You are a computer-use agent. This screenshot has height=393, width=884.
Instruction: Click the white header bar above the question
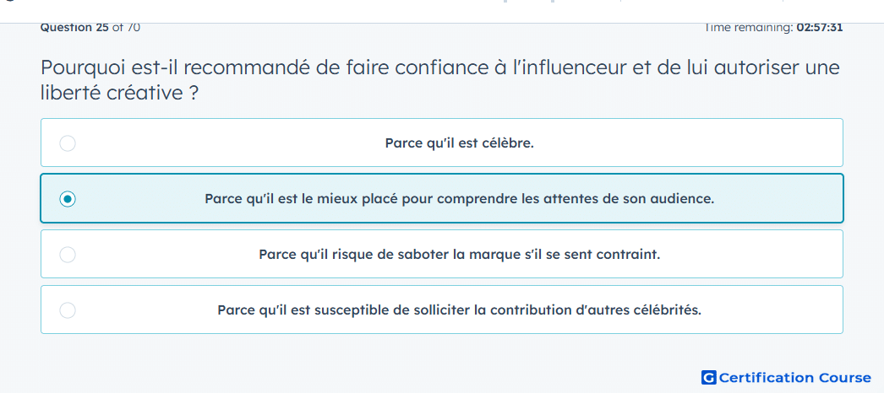coord(442,11)
